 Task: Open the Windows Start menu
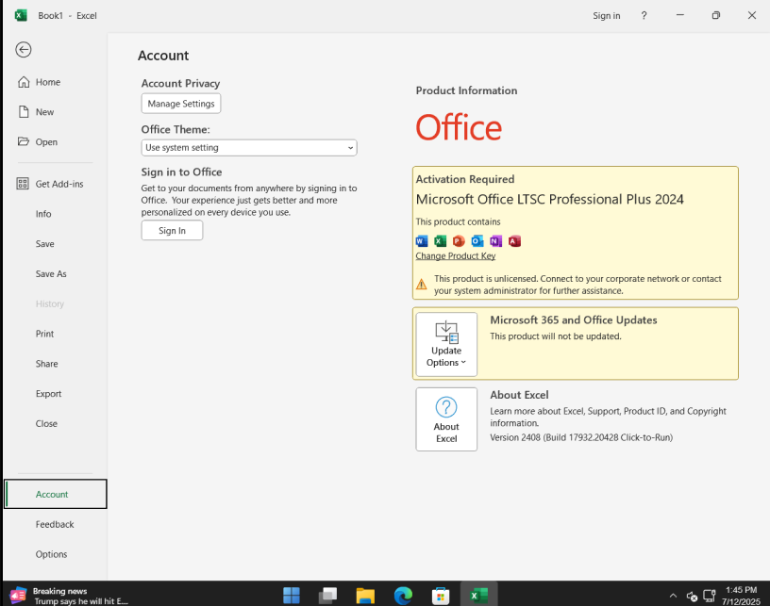click(292, 596)
